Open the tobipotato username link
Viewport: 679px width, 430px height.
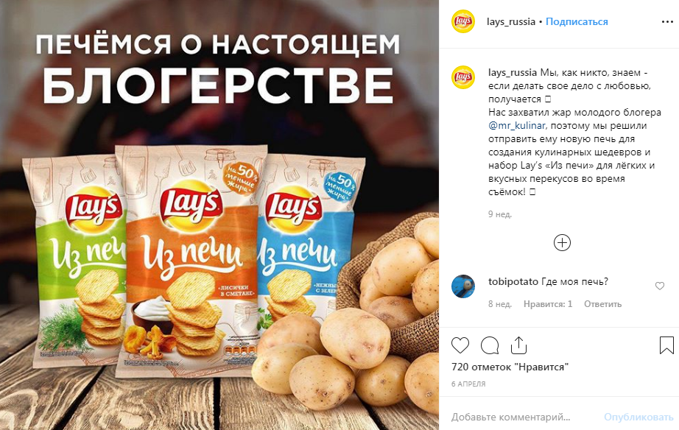pyautogui.click(x=513, y=281)
